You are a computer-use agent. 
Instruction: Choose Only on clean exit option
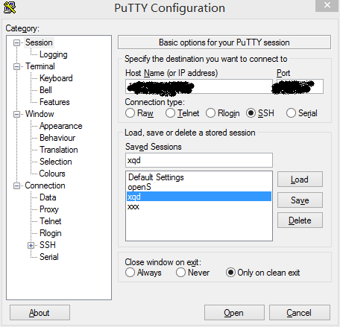[x=263, y=273]
